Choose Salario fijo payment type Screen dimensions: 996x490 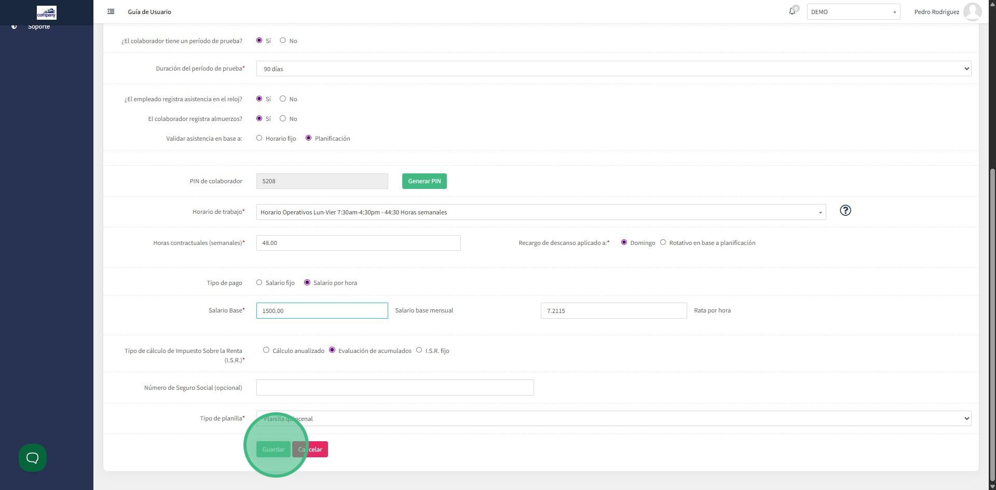tap(260, 283)
